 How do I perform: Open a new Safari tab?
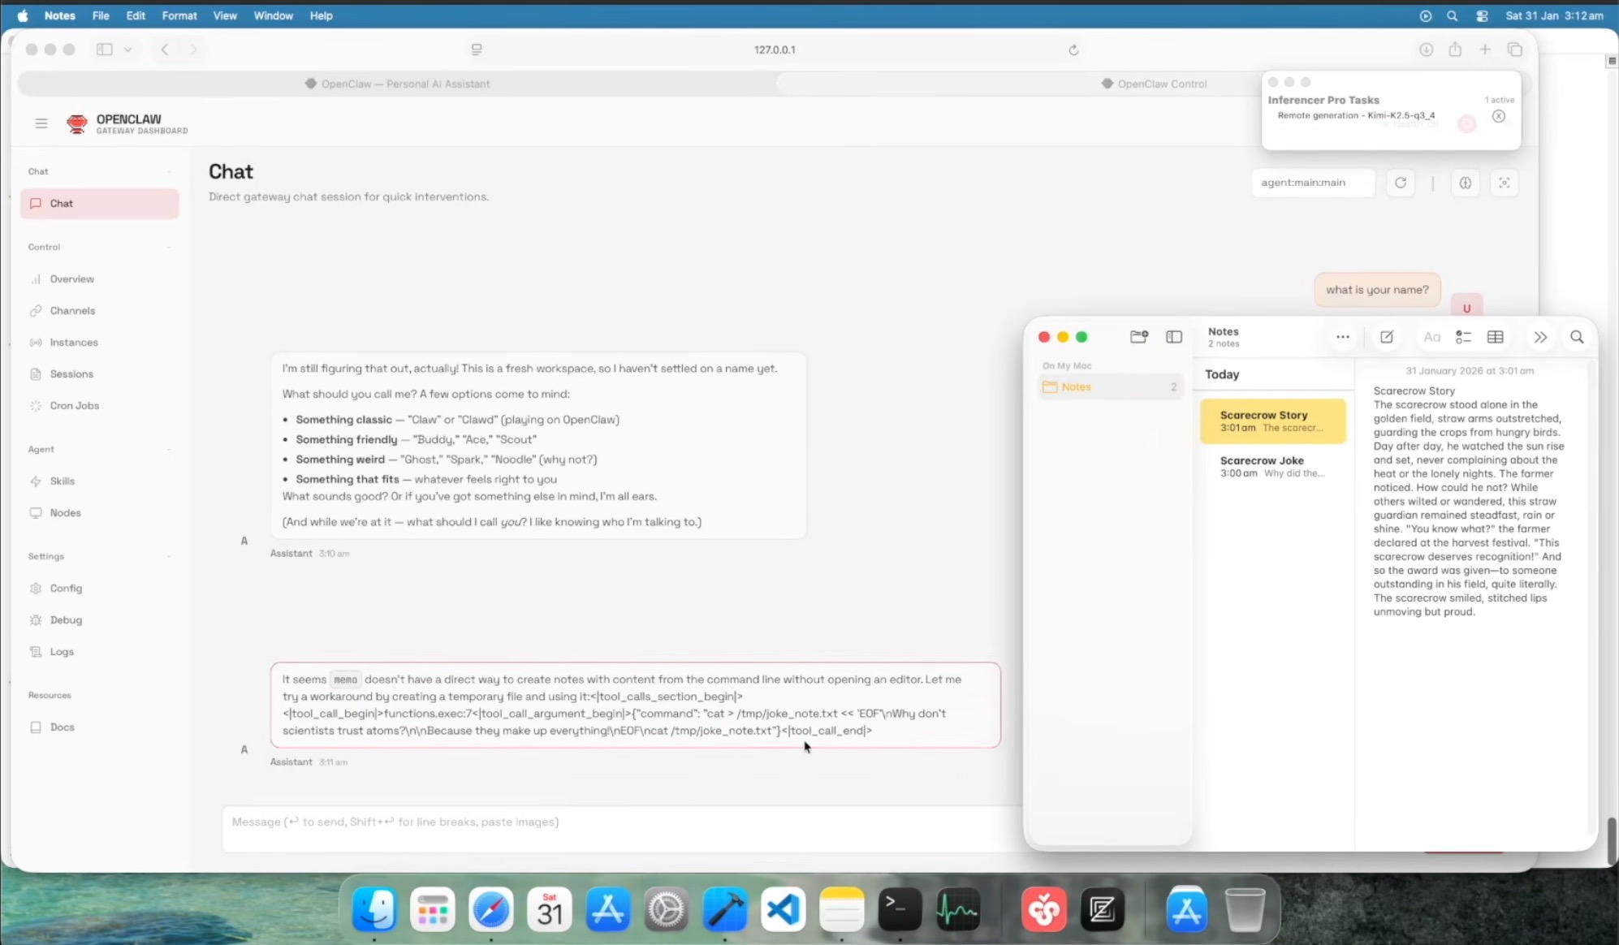[x=1485, y=50]
